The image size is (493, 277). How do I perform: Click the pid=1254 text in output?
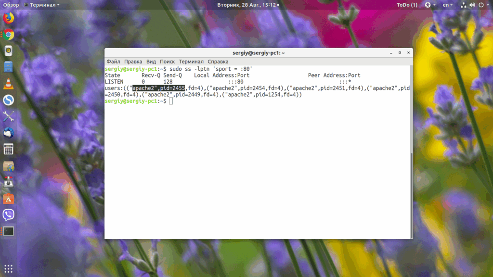[x=268, y=95]
